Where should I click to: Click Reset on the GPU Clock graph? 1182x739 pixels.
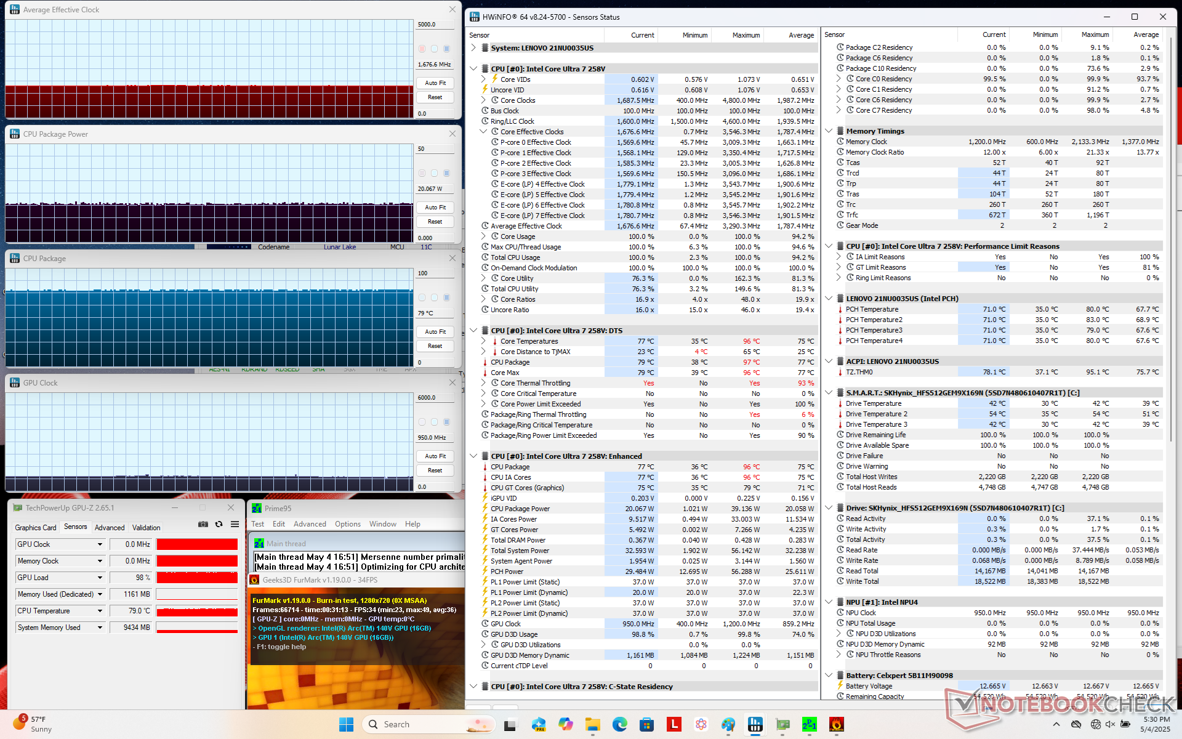tap(435, 470)
